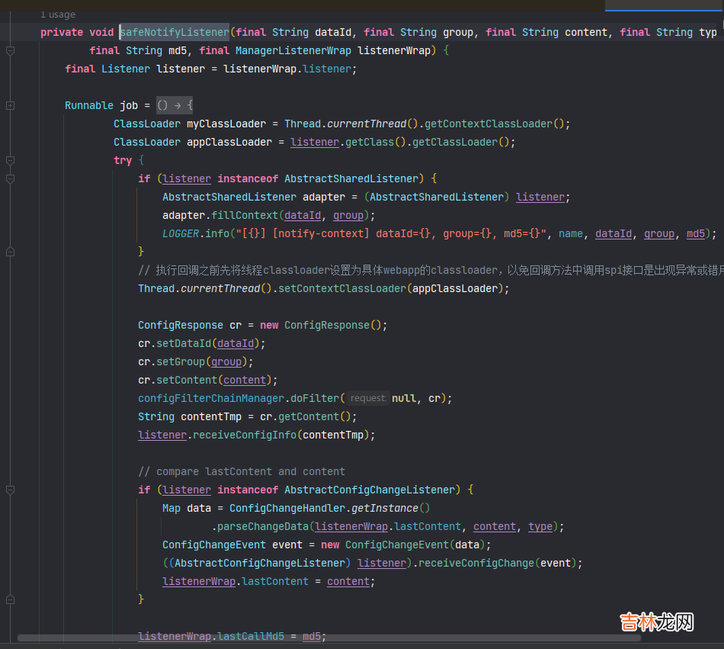Viewport: 724px width, 649px height.
Task: Click fold end marker below lastContent assignment
Action: coord(10,599)
